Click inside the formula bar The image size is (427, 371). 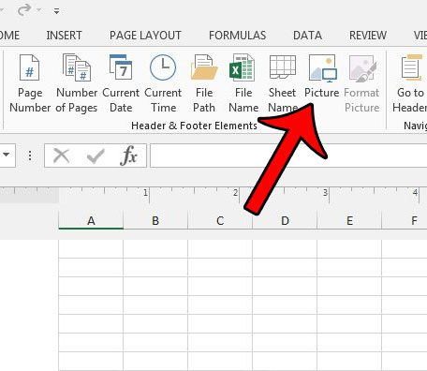(288, 156)
